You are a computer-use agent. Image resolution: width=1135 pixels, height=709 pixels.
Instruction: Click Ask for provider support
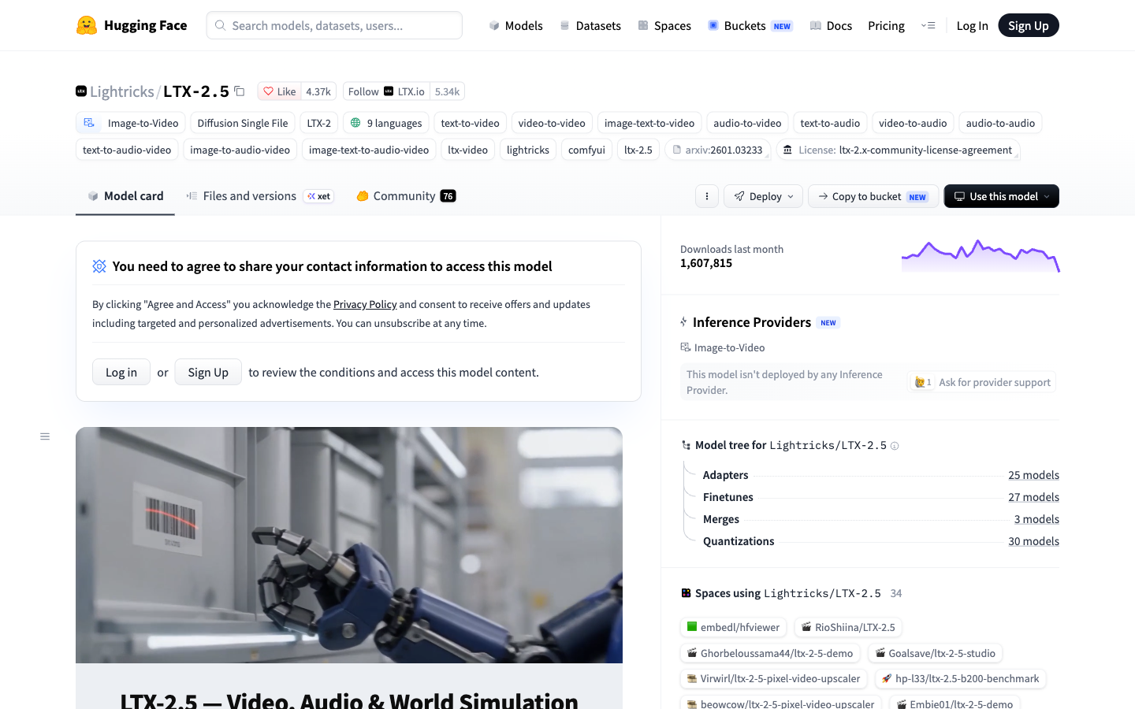982,382
